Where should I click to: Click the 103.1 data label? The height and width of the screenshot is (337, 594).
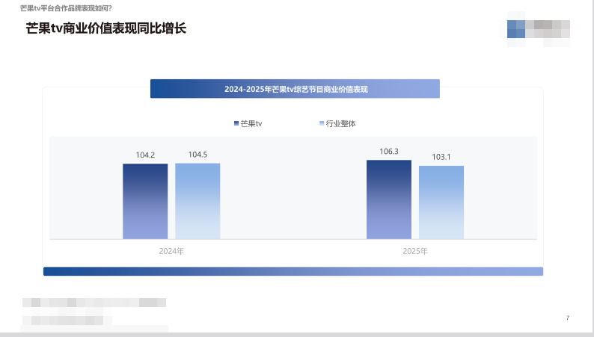(441, 157)
